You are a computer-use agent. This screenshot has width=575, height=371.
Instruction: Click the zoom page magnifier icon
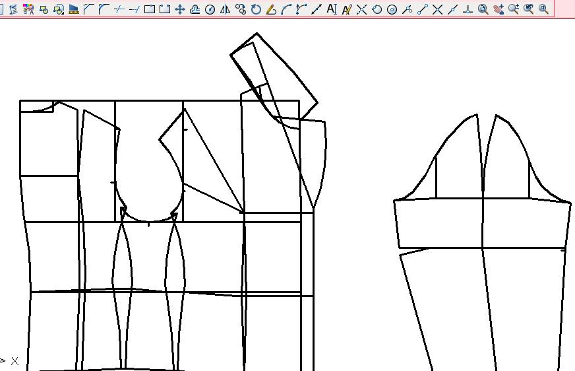[x=483, y=9]
